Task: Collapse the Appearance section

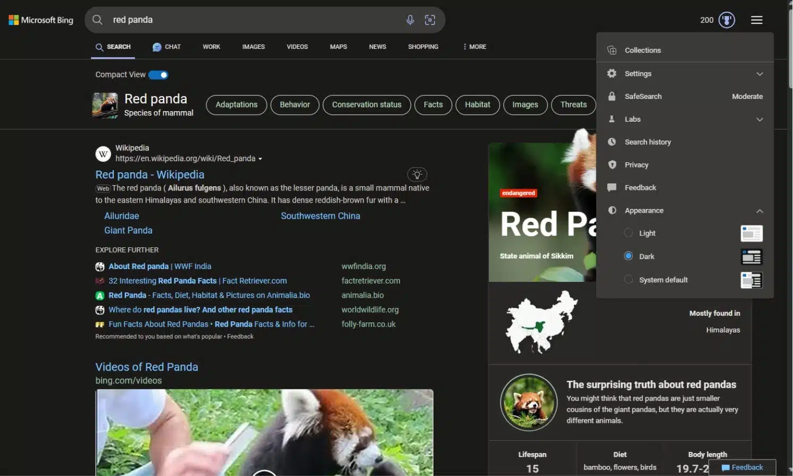Action: pos(759,211)
